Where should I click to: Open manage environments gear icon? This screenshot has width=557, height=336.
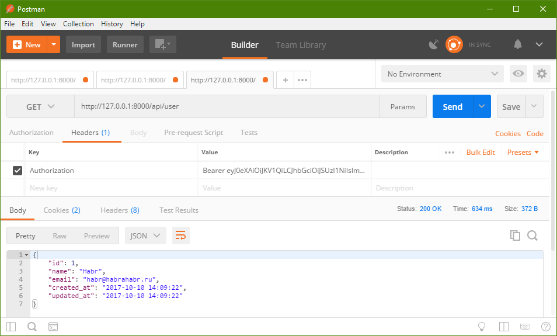(x=541, y=74)
